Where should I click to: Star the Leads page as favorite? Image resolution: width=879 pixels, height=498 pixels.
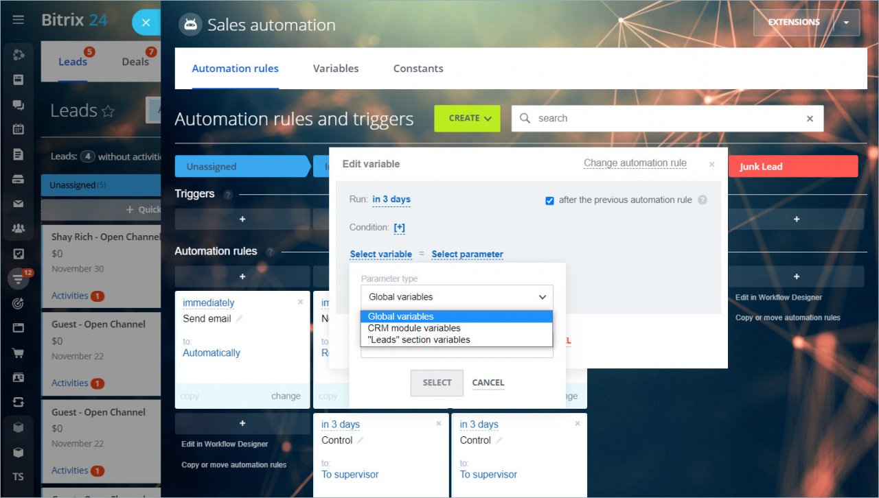tap(108, 111)
